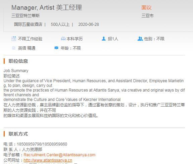Open the www.atlantissanya.cn website link

(x=48, y=160)
